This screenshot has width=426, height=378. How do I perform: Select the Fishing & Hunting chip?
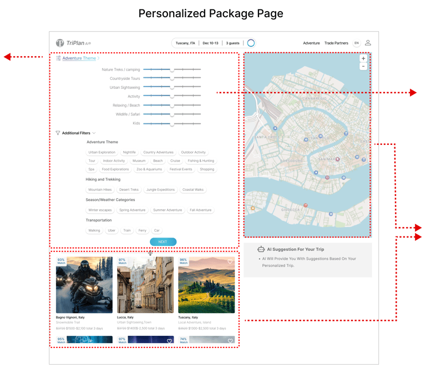201,161
